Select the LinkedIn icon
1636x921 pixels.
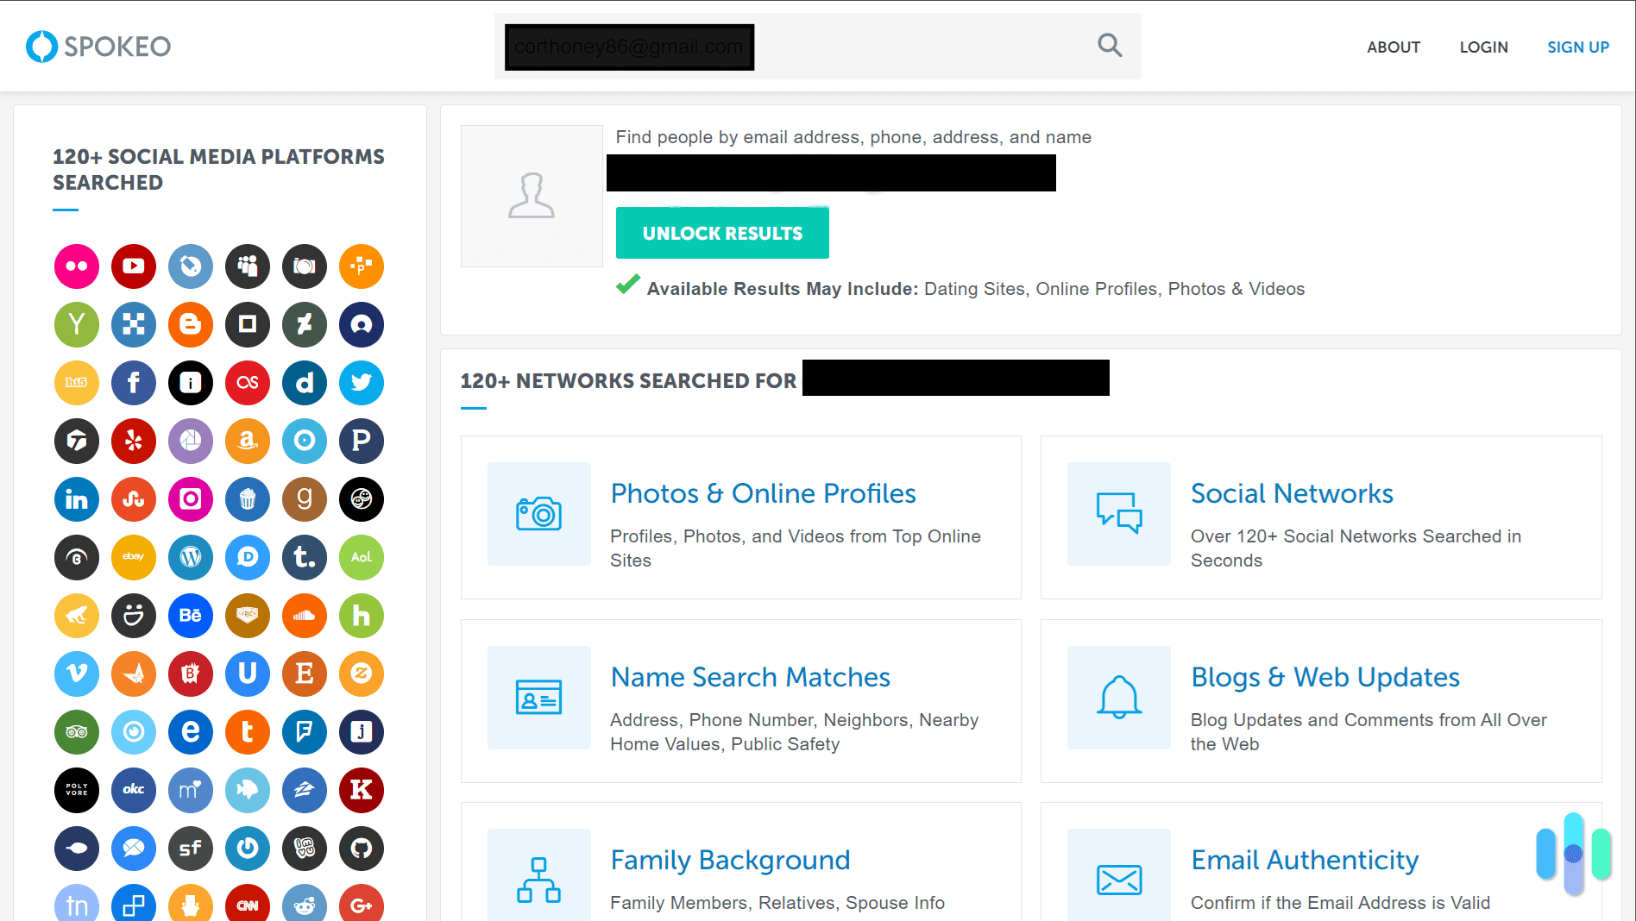tap(77, 499)
